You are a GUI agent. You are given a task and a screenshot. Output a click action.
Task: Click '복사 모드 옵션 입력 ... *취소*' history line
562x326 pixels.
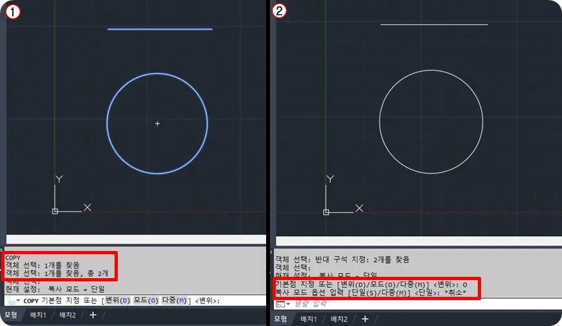point(370,292)
